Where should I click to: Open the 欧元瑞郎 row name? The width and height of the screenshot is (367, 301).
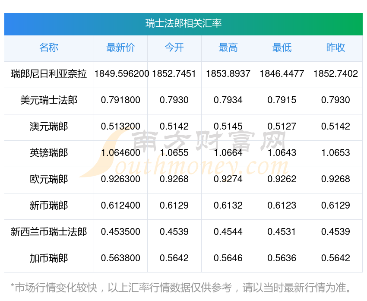click(x=49, y=179)
